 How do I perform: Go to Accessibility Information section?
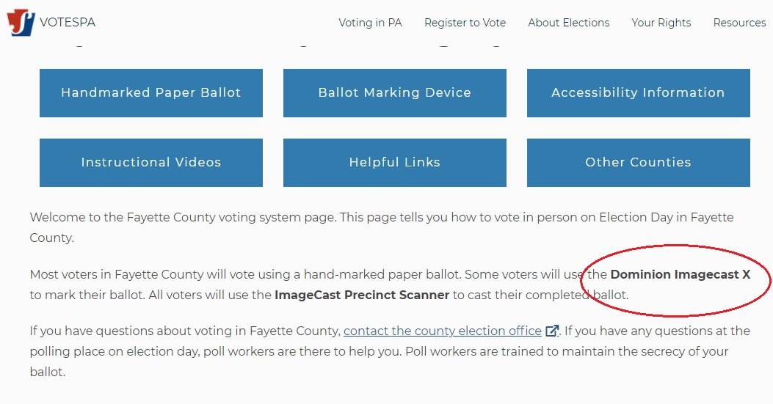pyautogui.click(x=639, y=93)
